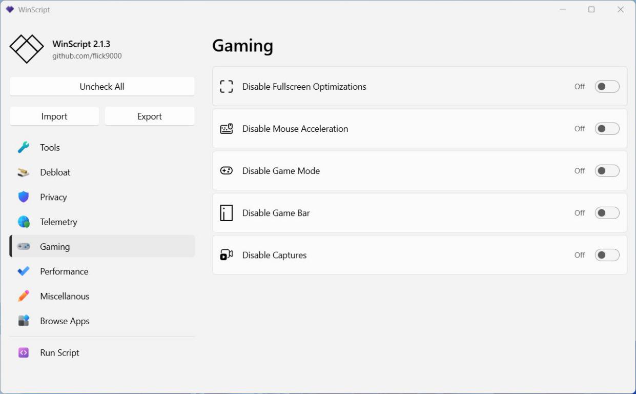Viewport: 636px width, 394px height.
Task: Open the Performance section label
Action: [64, 271]
